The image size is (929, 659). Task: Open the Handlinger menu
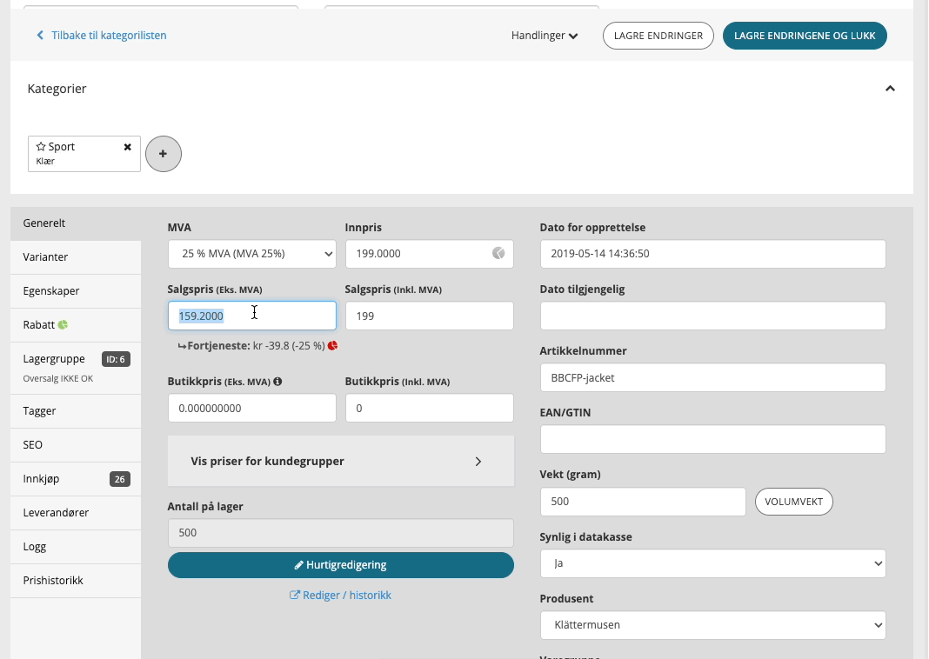pos(545,36)
